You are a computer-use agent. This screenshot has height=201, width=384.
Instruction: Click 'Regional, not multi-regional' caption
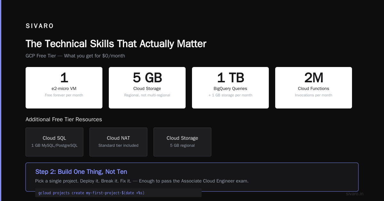point(147,95)
